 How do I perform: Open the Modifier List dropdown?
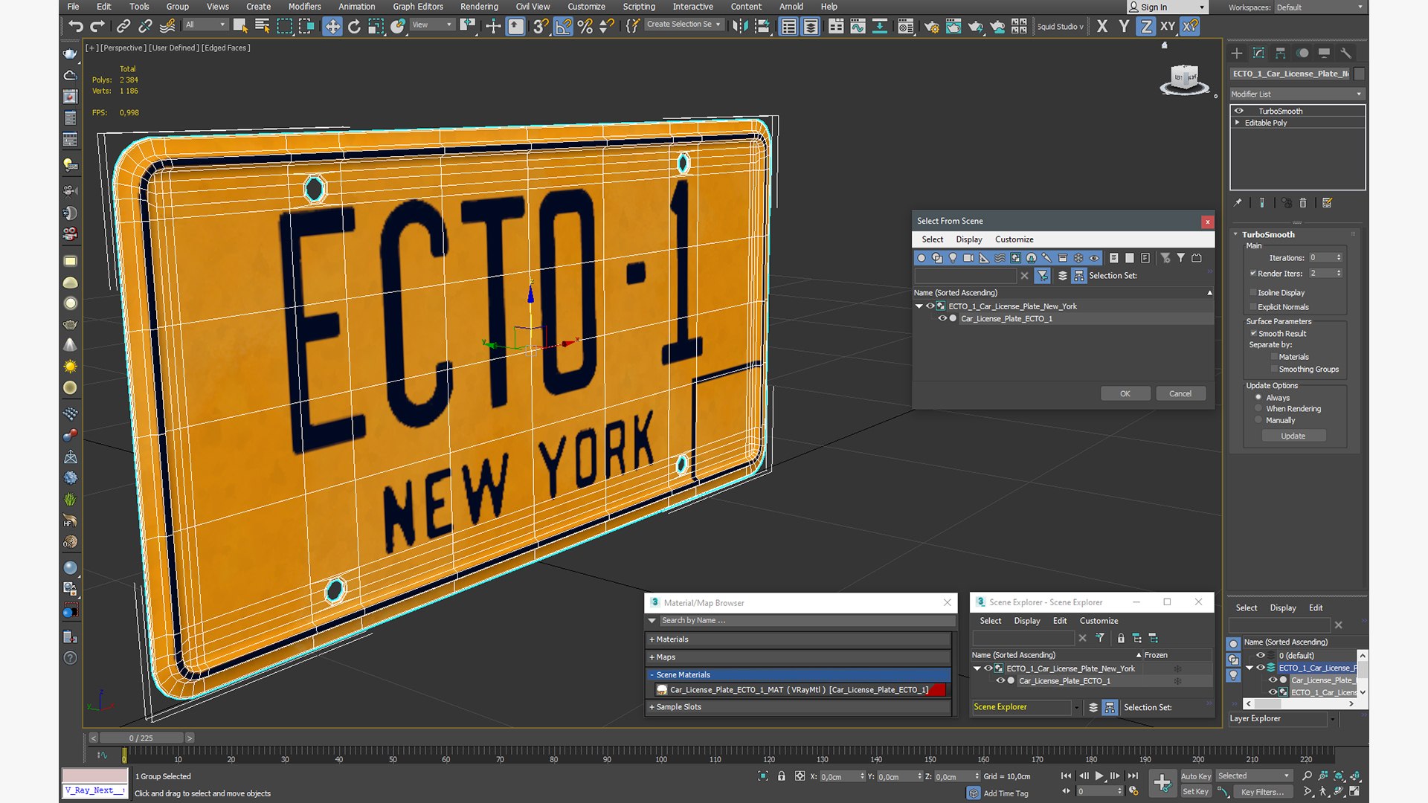tap(1296, 94)
